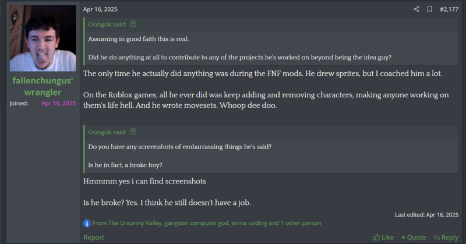Open fallenchungus' wrangler profile name
Screen dimensions: 466x244
[x=43, y=87]
